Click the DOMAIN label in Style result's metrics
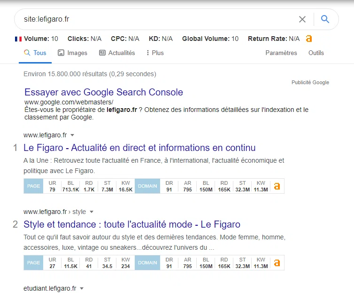354x293 pixels. pos(147,263)
